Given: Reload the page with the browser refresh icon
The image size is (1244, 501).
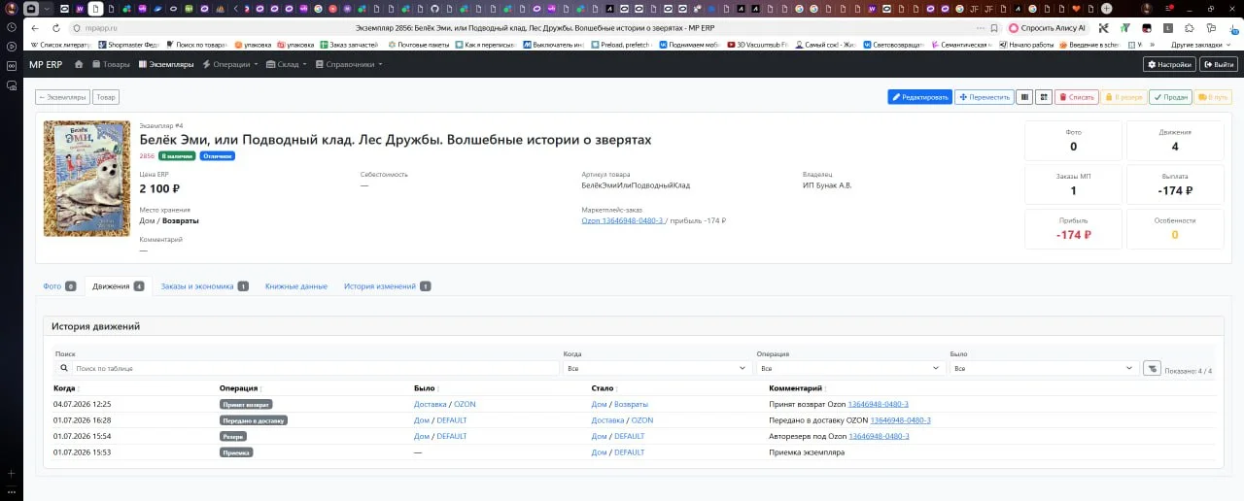Looking at the screenshot, I should [x=55, y=28].
